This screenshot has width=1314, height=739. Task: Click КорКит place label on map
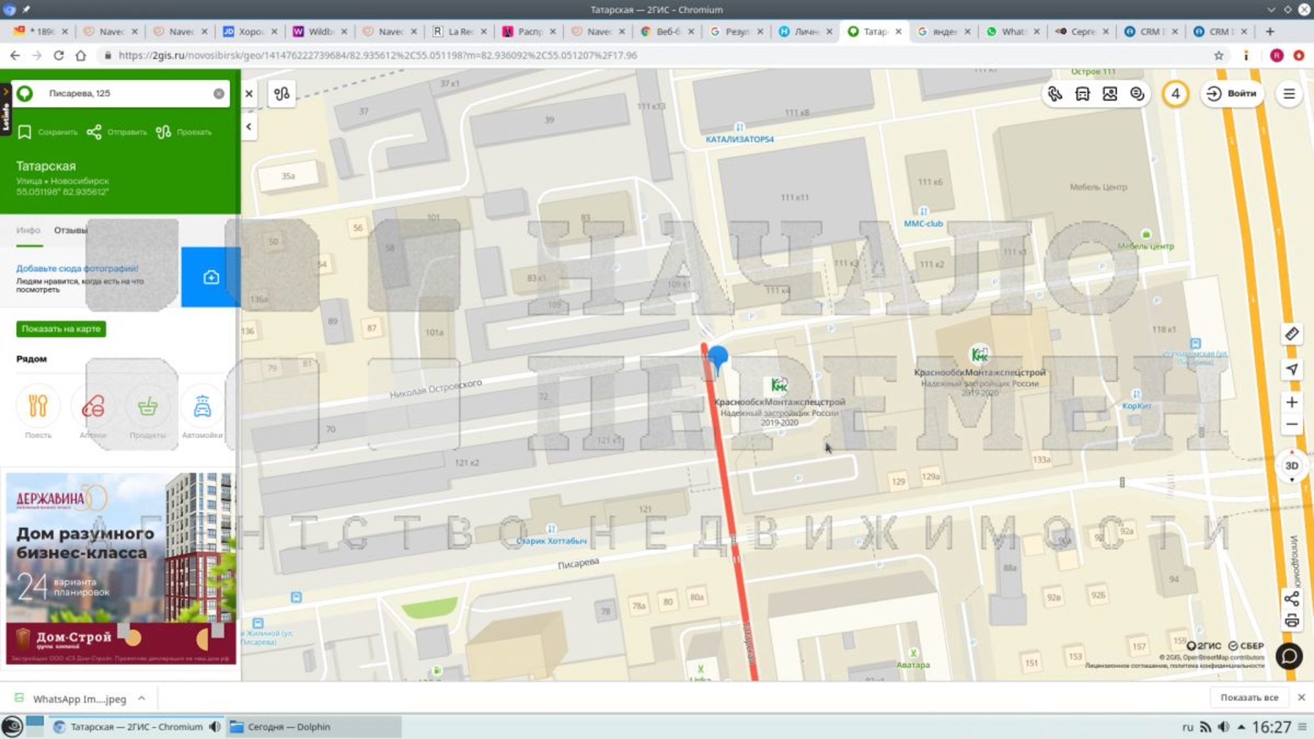1136,406
